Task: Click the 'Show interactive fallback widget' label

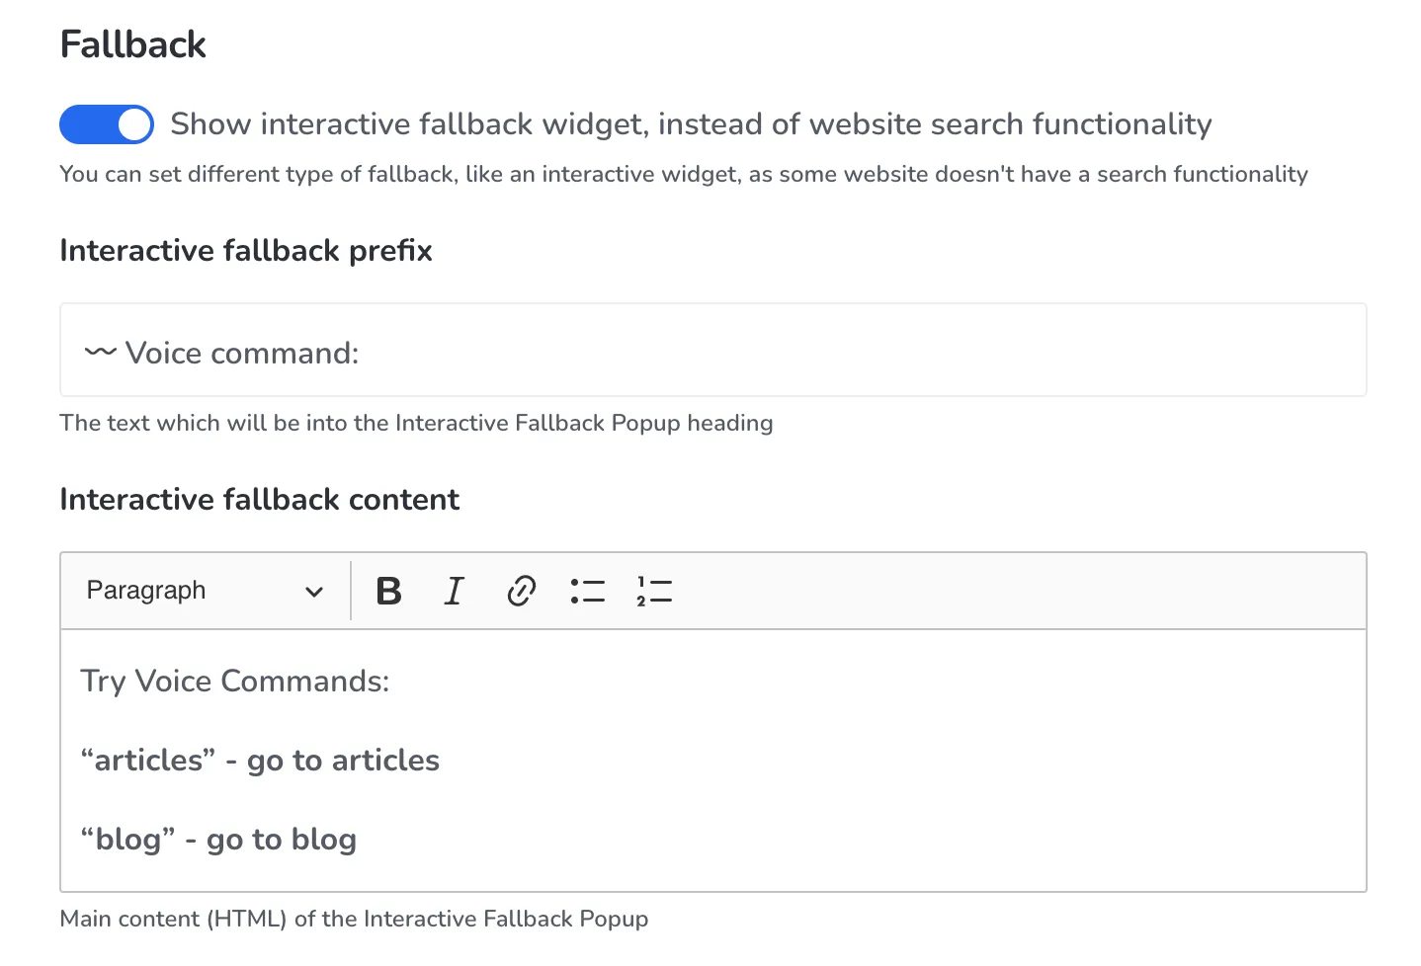Action: coord(691,124)
